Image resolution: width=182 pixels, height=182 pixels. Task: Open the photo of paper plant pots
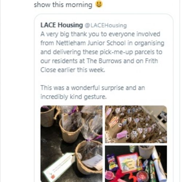71,144
